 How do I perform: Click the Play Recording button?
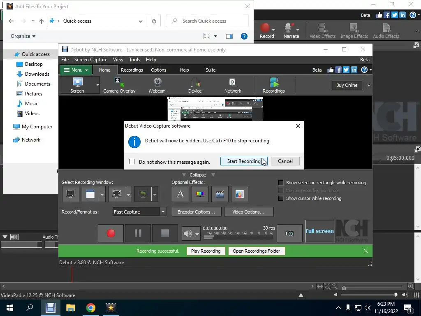click(206, 251)
